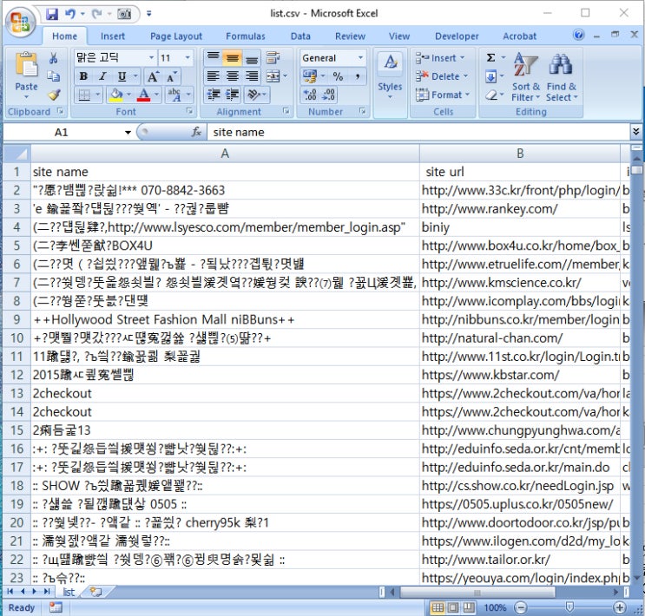
Task: Click inside the formula bar input
Action: click(x=418, y=132)
